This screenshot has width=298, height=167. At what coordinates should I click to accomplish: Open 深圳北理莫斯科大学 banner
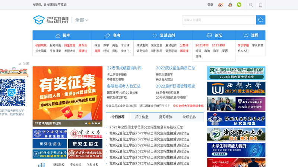point(236,119)
